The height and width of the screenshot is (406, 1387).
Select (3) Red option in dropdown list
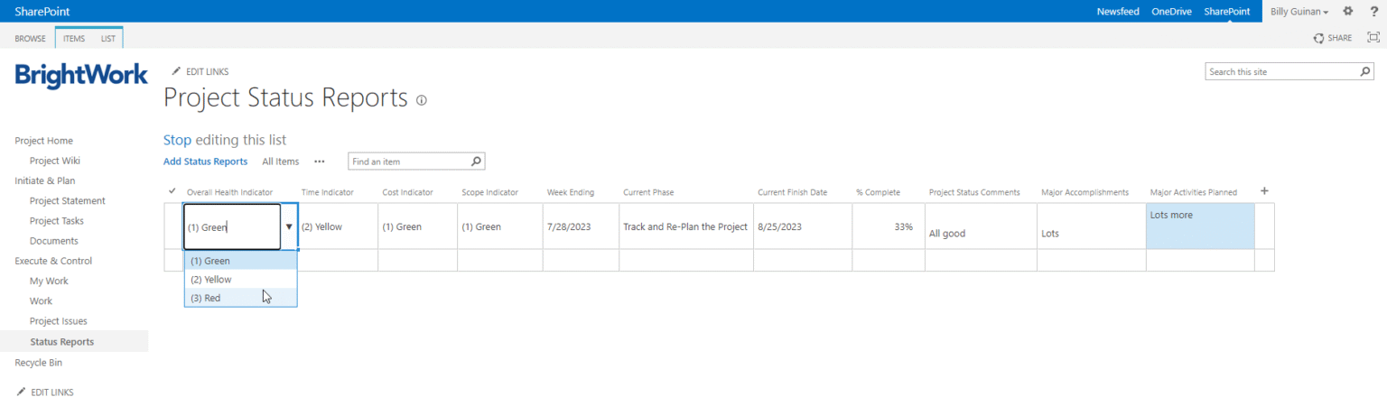240,297
